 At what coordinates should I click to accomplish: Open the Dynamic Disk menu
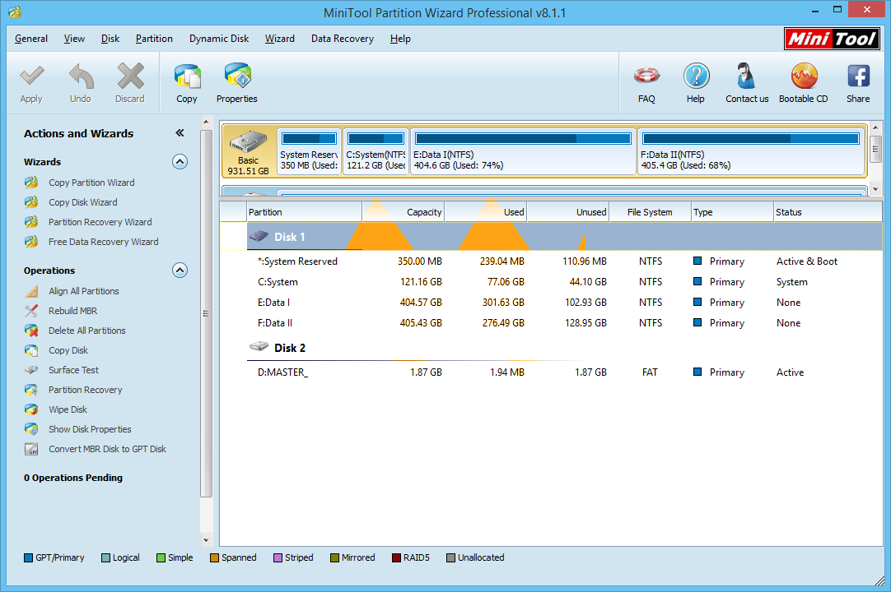[x=219, y=39]
